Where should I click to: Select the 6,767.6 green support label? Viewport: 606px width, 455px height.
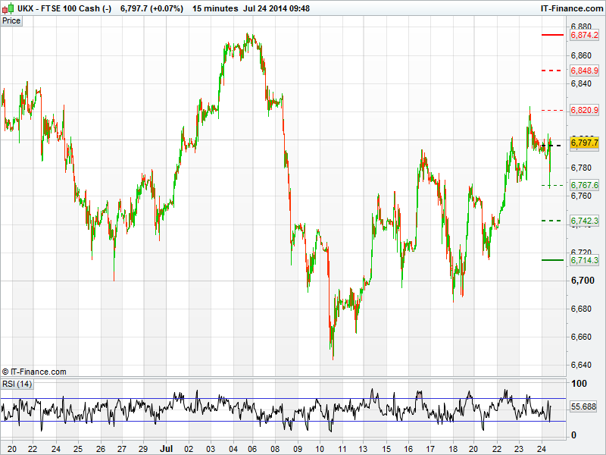(x=584, y=185)
